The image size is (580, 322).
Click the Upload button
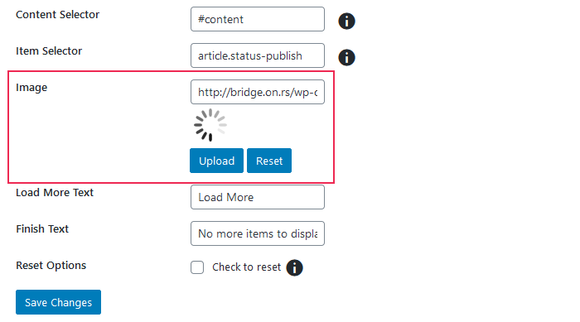coord(217,161)
